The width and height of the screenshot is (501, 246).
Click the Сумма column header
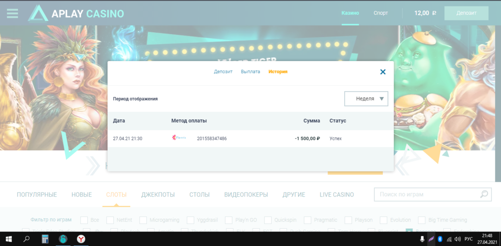click(x=312, y=121)
